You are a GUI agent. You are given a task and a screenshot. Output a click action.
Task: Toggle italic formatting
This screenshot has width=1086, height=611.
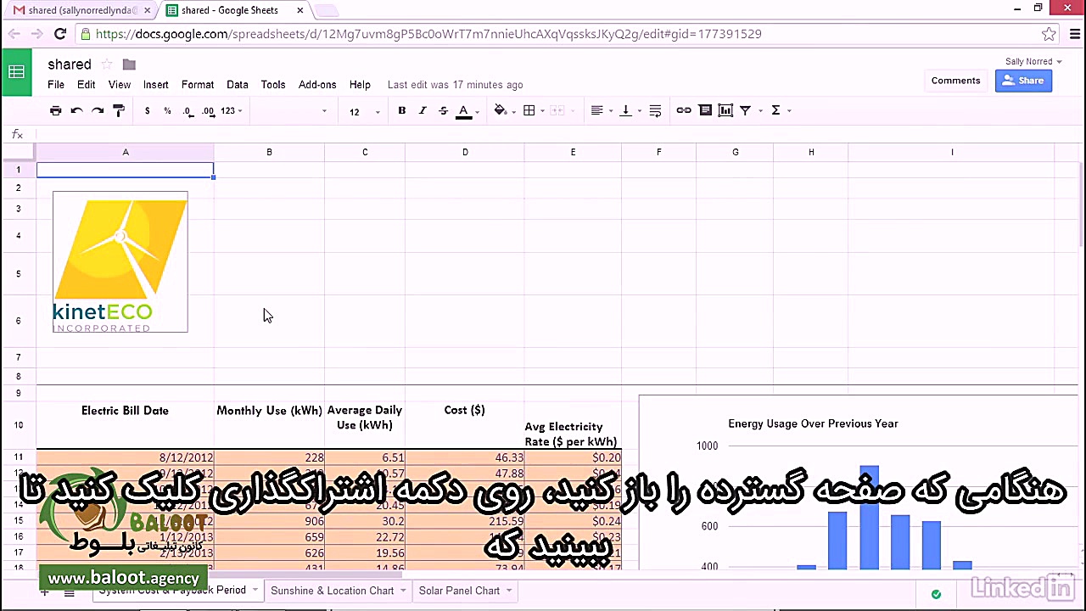422,110
